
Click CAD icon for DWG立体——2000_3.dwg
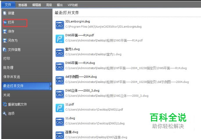point(60,94)
